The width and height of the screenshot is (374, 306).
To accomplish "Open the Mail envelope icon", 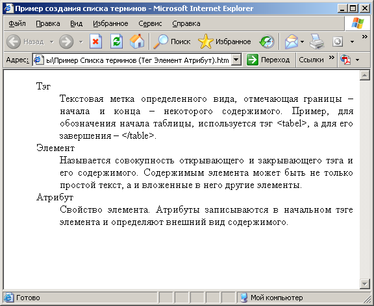I will point(292,41).
